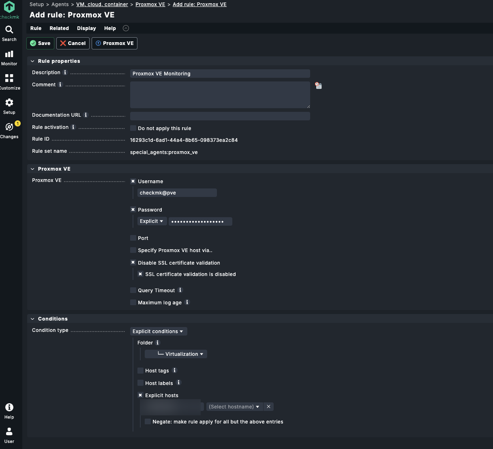Click the masked password field
Image resolution: width=493 pixels, height=449 pixels.
pyautogui.click(x=201, y=221)
